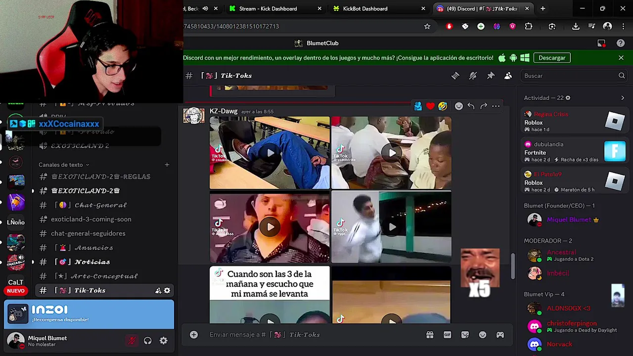Viewport: 633px width, 356px height.
Task: Click the Discord inbox icon
Action: coord(601,44)
